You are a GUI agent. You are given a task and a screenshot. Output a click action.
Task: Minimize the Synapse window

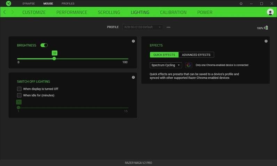pos(251,3)
